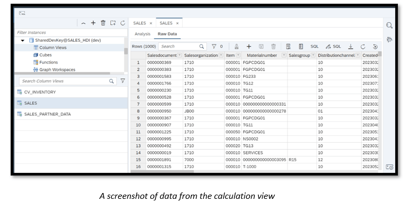Screen dimensions: 408x211
Task: Select Column Views in the tree
Action: 53,48
